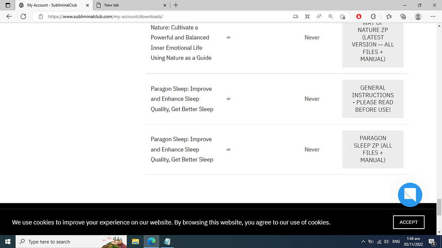Open the blue chat widget bubble
This screenshot has height=248, width=442.
(410, 195)
